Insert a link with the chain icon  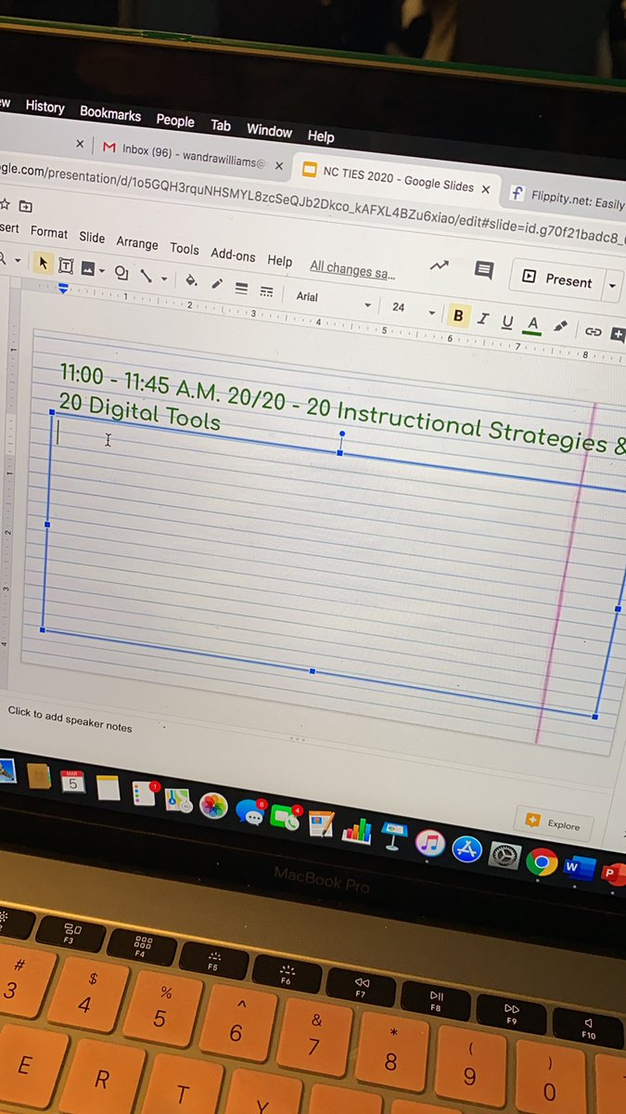click(593, 330)
